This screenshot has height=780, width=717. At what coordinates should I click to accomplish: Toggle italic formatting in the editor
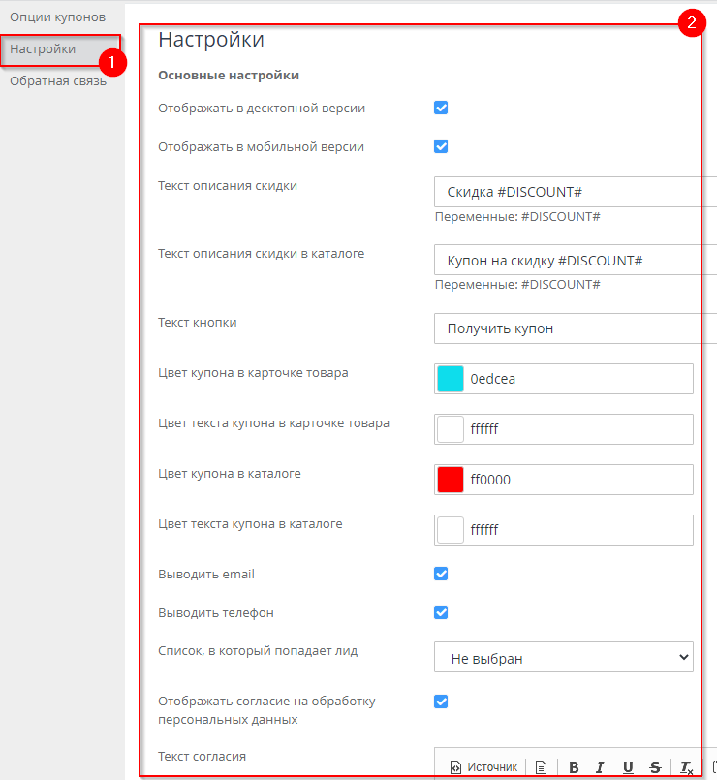(601, 767)
